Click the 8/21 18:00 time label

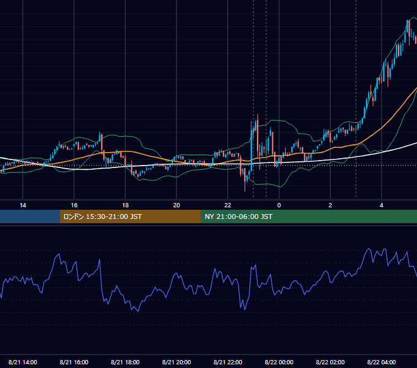point(125,362)
